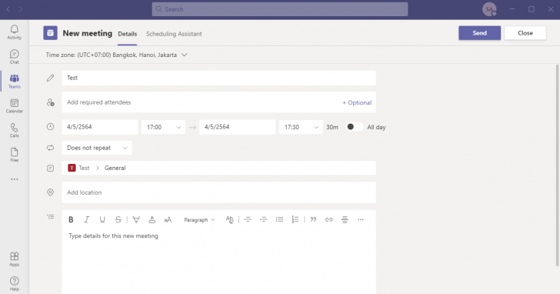Screen dimensions: 560x294
Task: Open text highlight color tool
Action: [136, 219]
